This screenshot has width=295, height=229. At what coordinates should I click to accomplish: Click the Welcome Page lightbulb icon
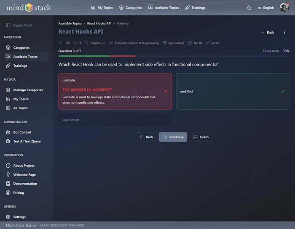[8, 174]
